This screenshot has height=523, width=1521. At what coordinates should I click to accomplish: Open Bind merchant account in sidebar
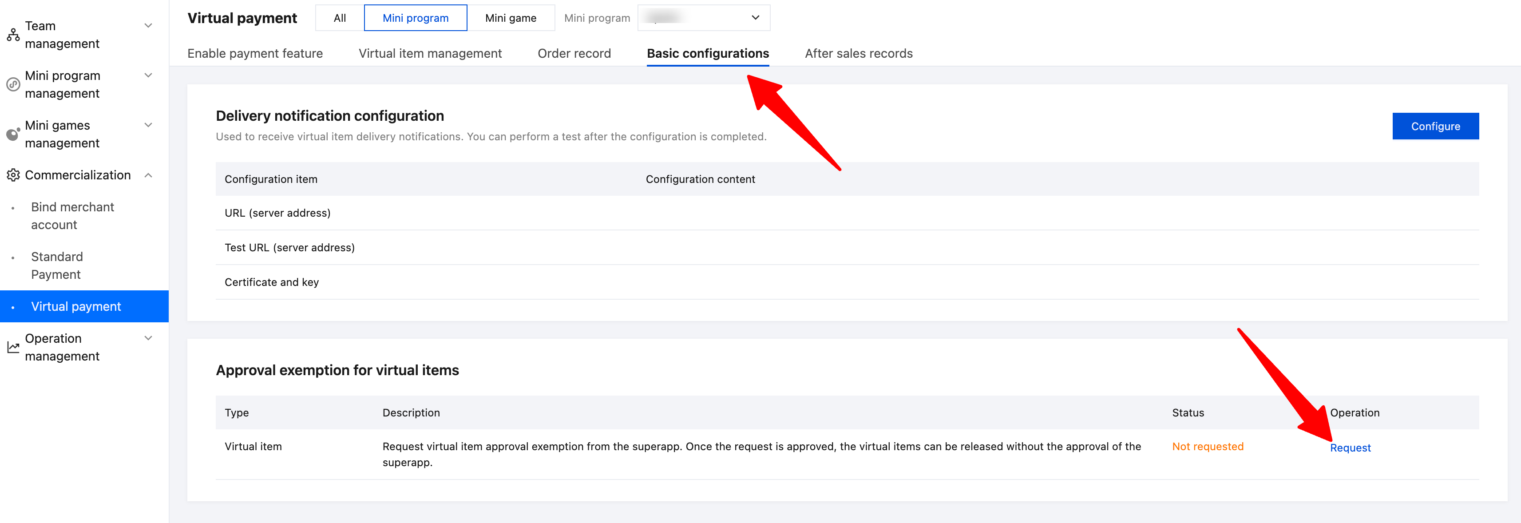pos(73,216)
